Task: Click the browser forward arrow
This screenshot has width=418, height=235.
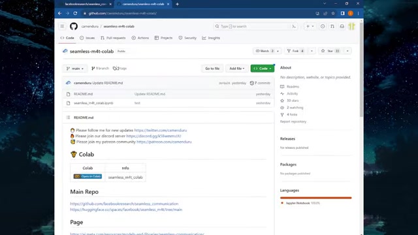Action: 67,13
